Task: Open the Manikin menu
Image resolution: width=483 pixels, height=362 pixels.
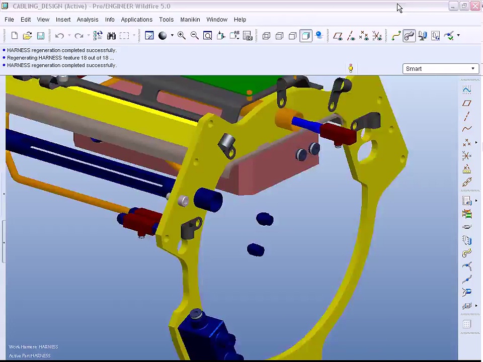Action: [x=190, y=20]
